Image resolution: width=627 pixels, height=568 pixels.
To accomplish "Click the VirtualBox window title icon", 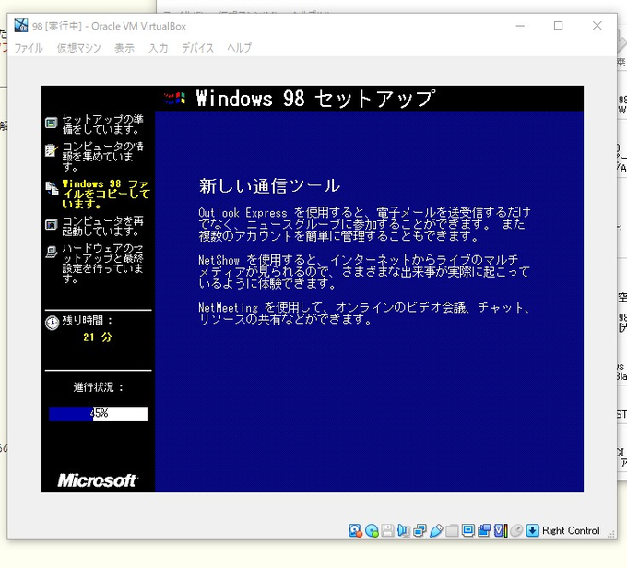I will coord(21,26).
